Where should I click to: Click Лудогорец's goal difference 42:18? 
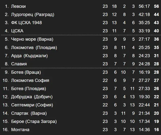click(144, 15)
